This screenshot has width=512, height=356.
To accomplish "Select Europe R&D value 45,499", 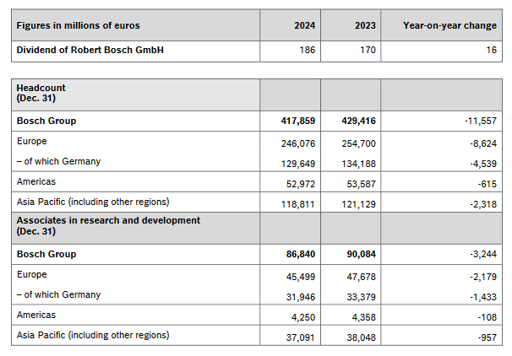I will tap(301, 277).
